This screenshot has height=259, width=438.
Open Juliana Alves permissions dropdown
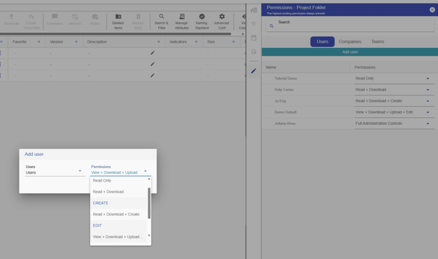coord(427,124)
